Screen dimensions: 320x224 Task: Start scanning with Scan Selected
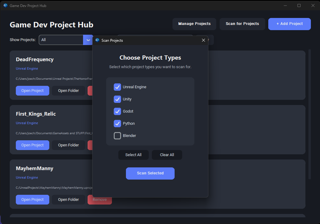150,173
